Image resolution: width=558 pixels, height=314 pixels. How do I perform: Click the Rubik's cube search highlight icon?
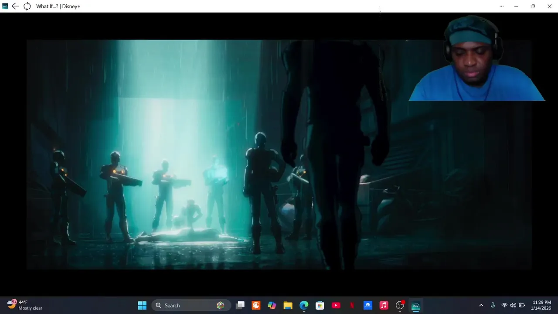220,305
